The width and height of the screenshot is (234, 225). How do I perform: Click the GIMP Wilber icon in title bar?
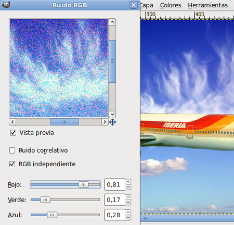6,4
